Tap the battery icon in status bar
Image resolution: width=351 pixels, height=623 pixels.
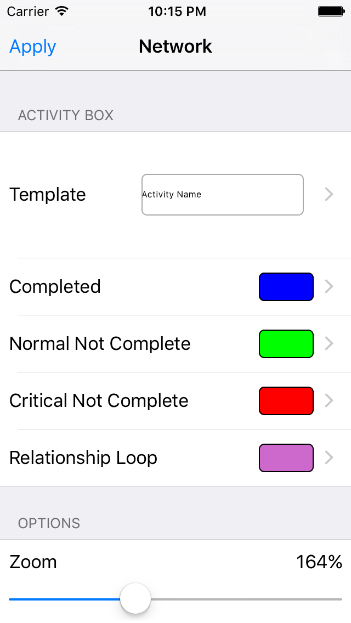coord(331,11)
